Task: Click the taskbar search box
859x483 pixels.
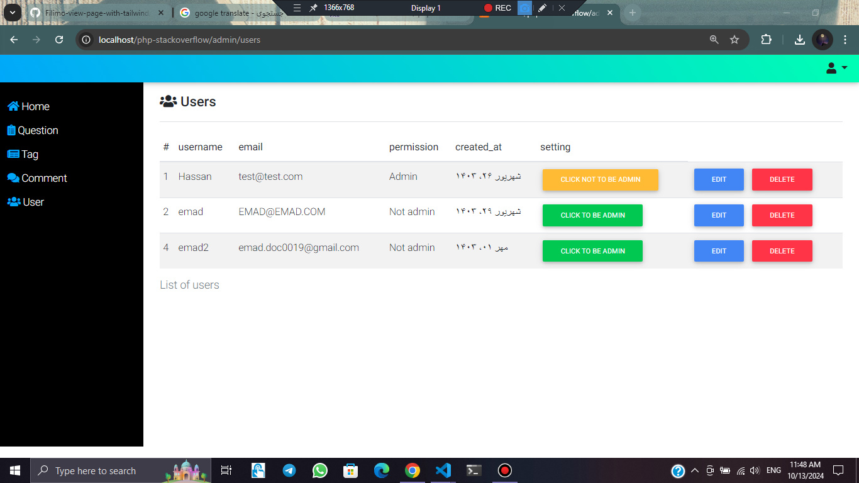Action: (121, 470)
